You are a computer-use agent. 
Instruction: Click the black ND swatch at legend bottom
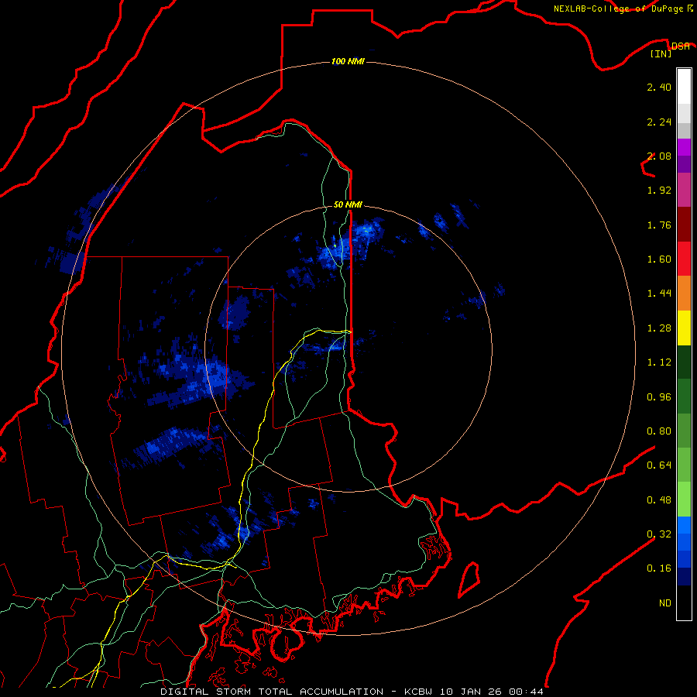click(684, 603)
